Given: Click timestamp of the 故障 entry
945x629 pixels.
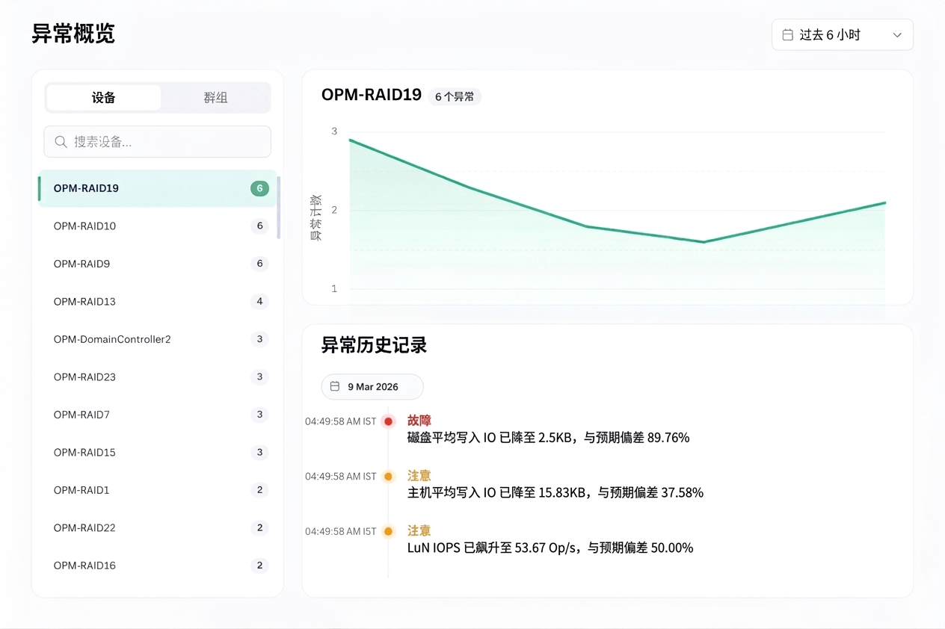Looking at the screenshot, I should pos(340,421).
